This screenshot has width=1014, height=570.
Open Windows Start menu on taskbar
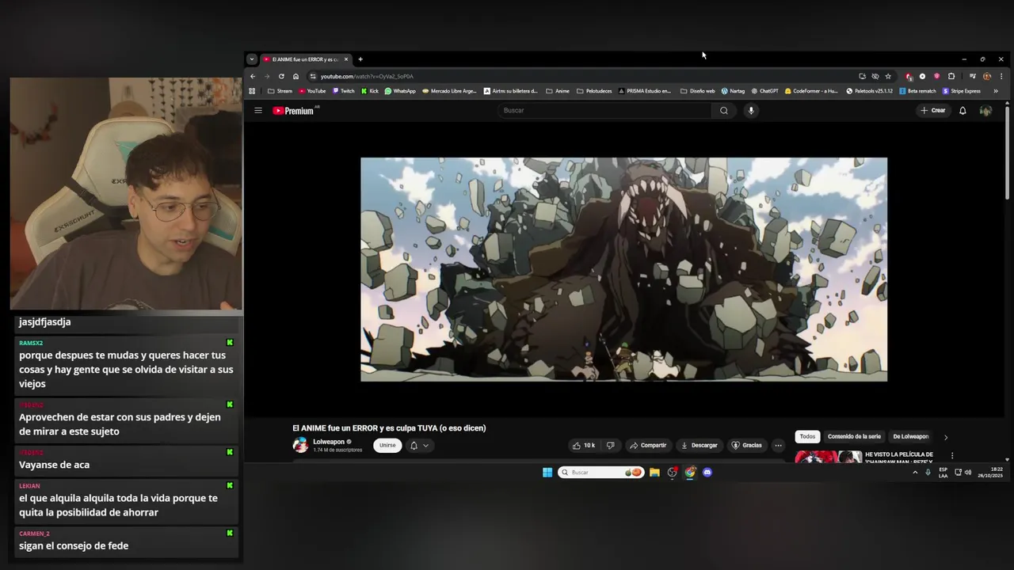(547, 473)
